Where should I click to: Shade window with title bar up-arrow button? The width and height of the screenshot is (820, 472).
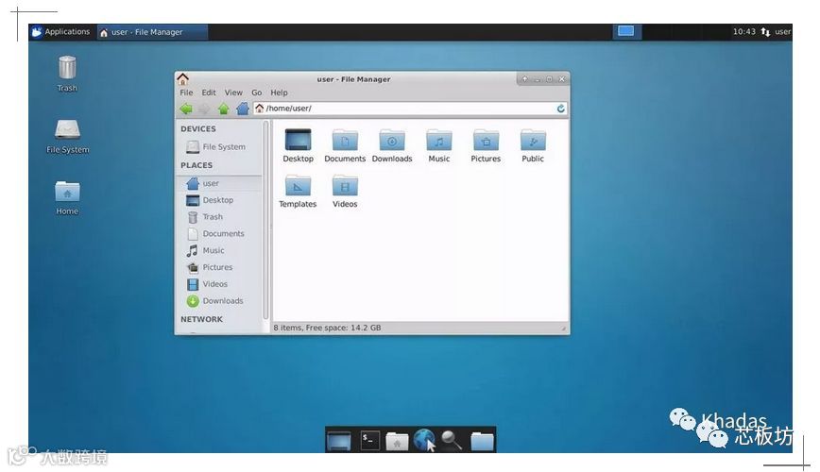pyautogui.click(x=524, y=79)
